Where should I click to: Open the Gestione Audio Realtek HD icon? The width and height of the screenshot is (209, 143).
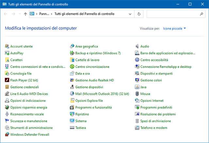[x=72, y=80]
